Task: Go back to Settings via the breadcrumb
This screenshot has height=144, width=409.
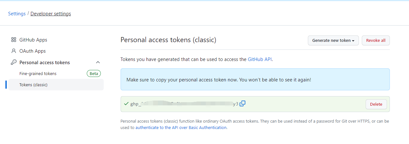Action: (17, 14)
